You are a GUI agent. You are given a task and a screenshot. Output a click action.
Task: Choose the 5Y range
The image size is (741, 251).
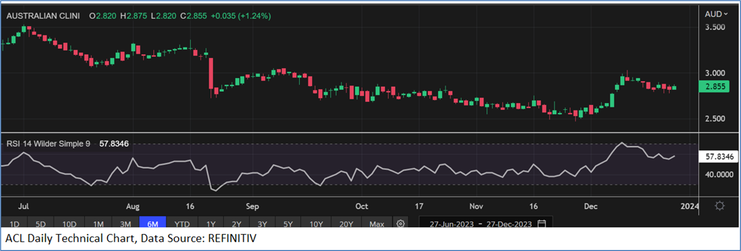(x=288, y=224)
